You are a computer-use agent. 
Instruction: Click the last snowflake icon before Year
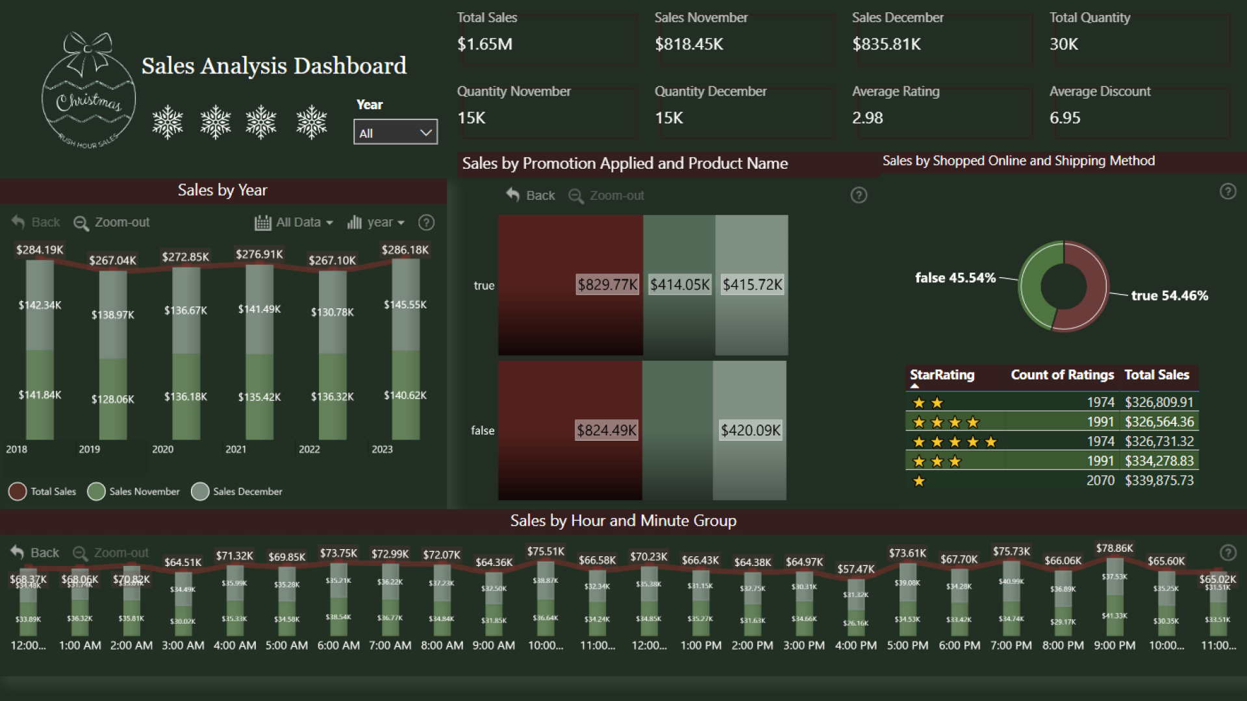(312, 122)
